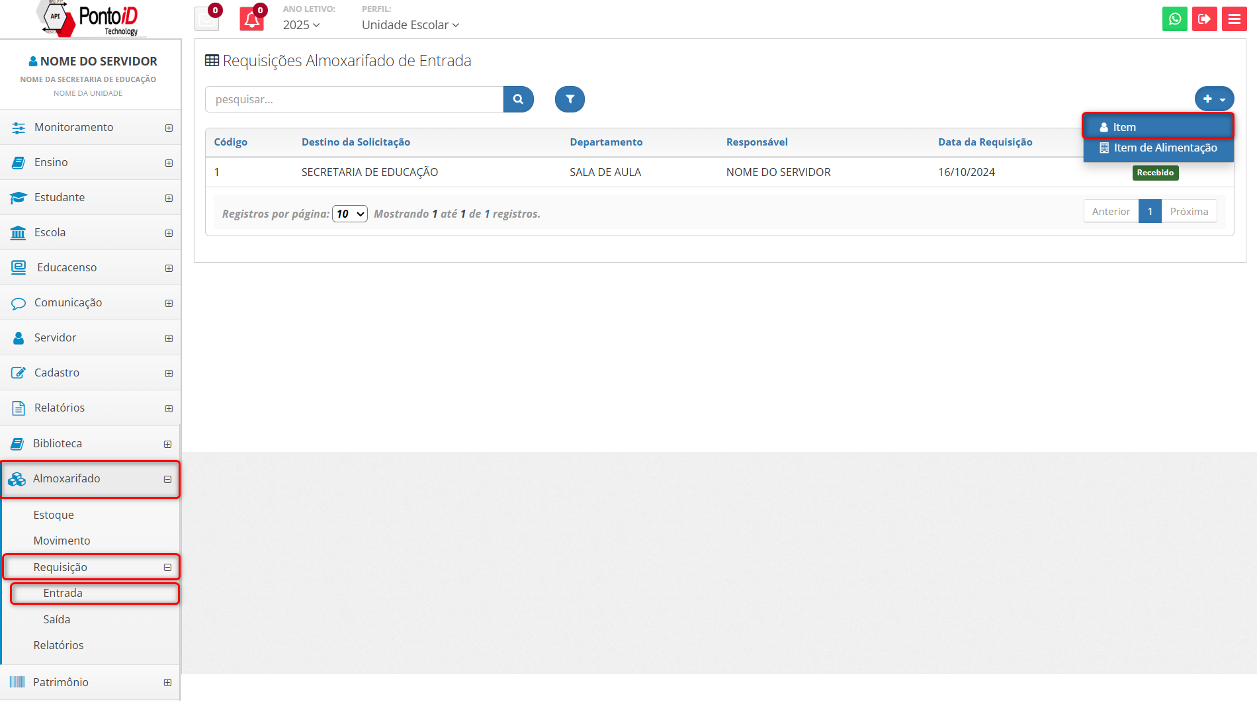Open the Unidade Escolar profile dropdown

pos(410,25)
